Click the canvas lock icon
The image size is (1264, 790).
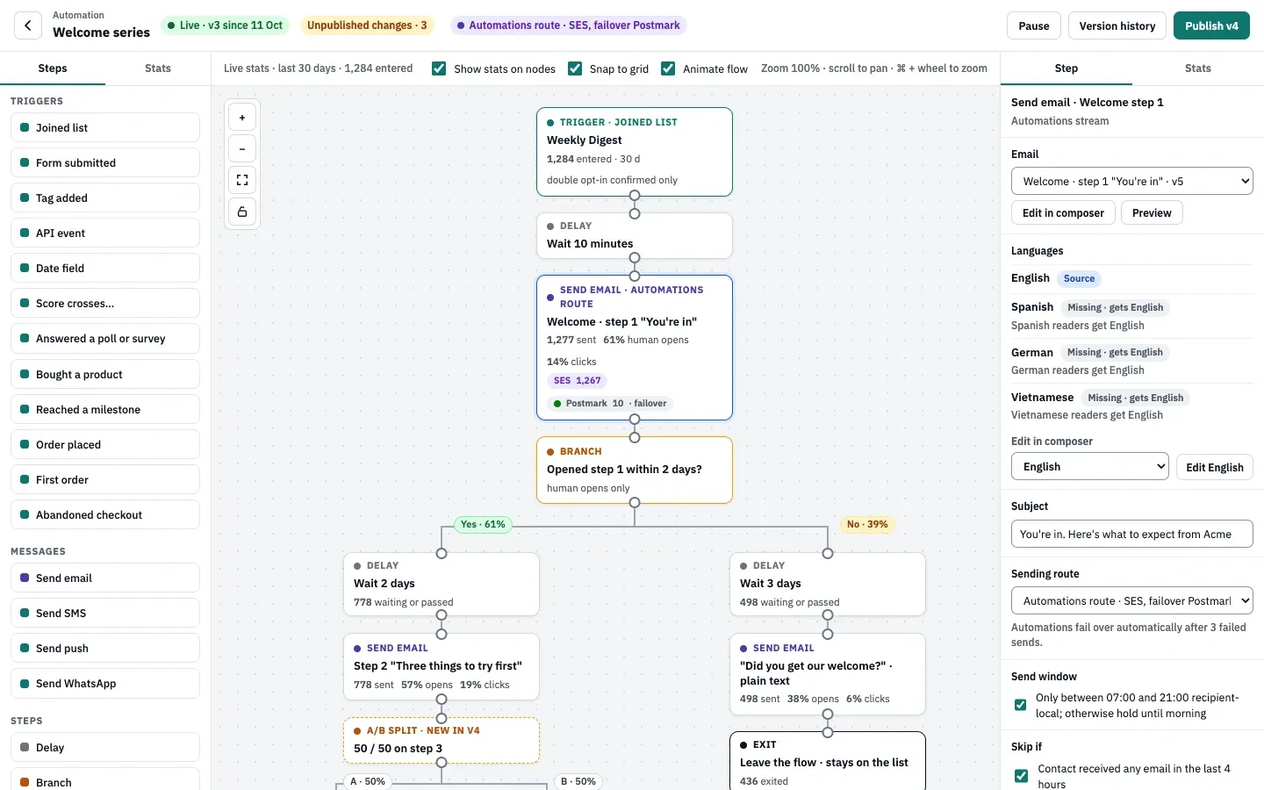coord(242,212)
